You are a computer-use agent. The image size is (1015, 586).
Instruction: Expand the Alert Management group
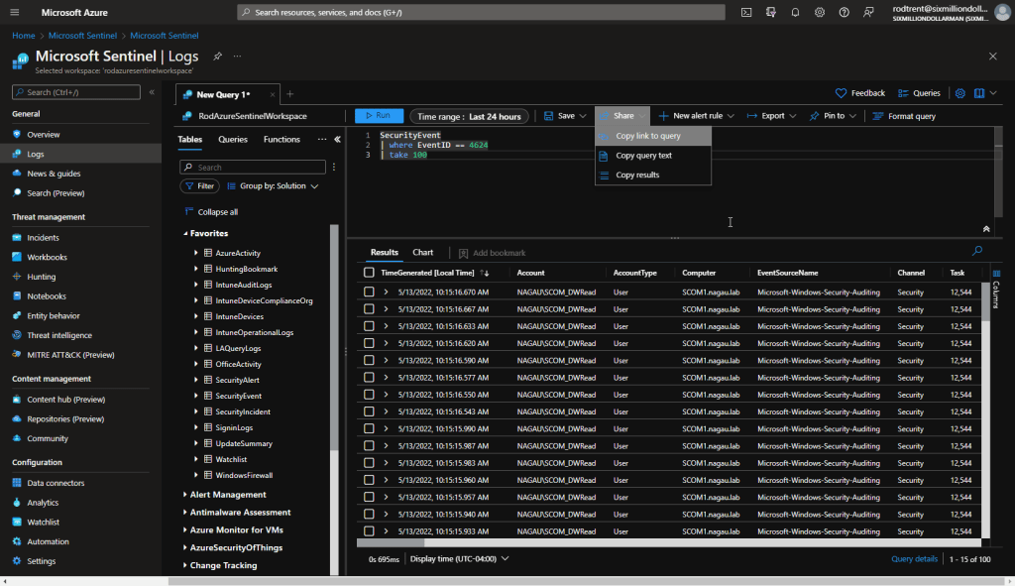click(x=185, y=495)
